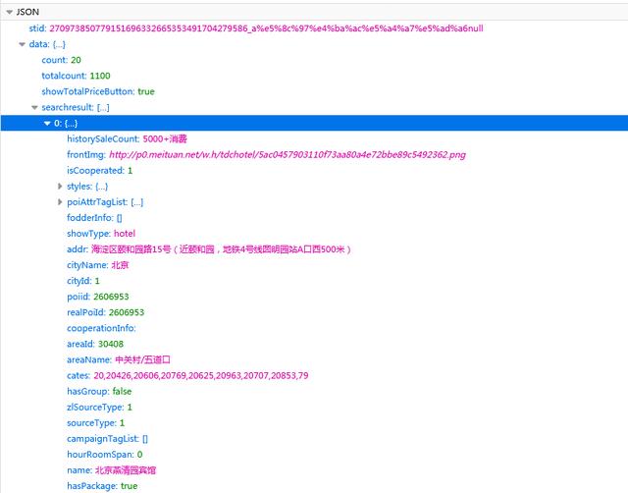628x493 pixels.
Task: Click the showType: hotel row
Action: 314,234
